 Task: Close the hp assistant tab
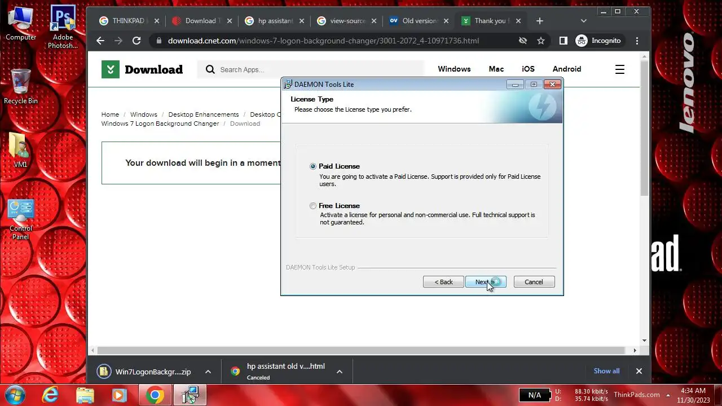(302, 21)
